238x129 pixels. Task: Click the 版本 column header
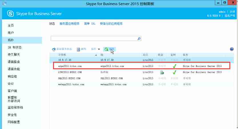pyautogui.click(x=185, y=55)
